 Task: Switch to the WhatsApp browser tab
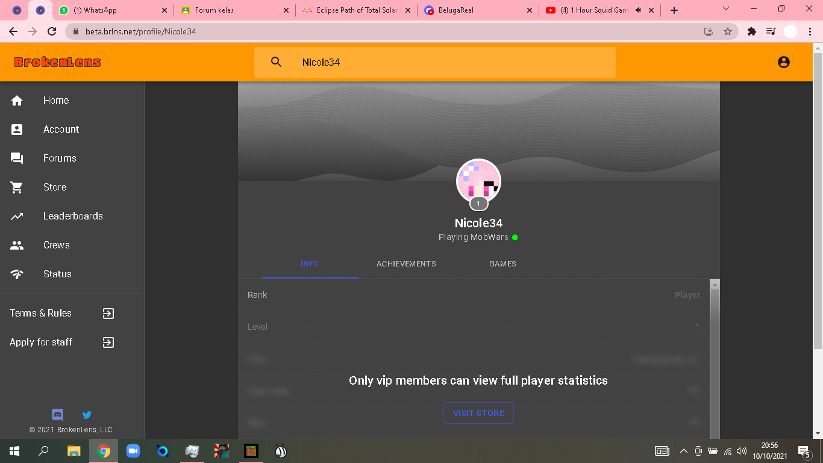tap(112, 10)
